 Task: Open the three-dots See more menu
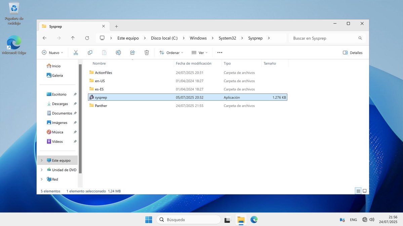pyautogui.click(x=220, y=53)
